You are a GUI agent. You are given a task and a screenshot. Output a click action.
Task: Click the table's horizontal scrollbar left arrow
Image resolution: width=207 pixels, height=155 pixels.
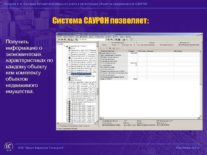(x=100, y=118)
